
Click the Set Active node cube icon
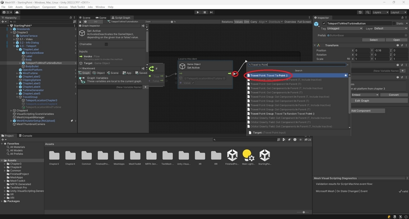pos(182,66)
